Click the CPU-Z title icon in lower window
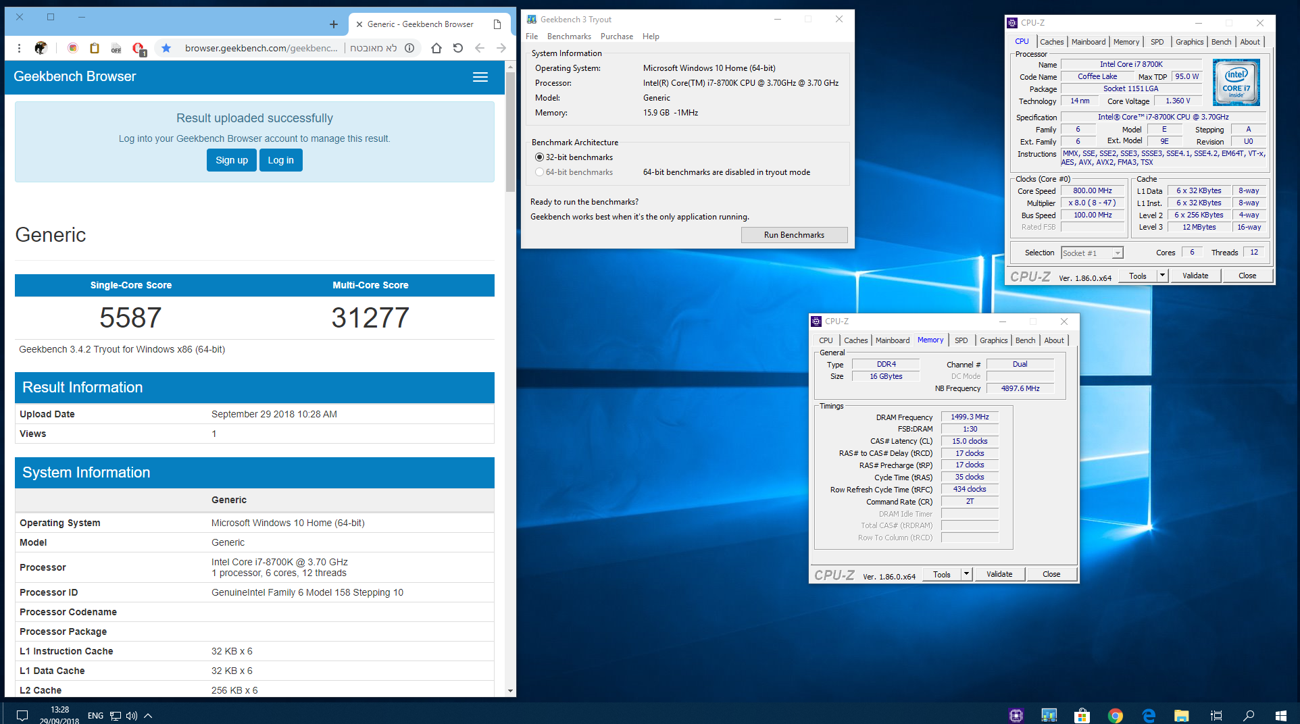 [816, 321]
